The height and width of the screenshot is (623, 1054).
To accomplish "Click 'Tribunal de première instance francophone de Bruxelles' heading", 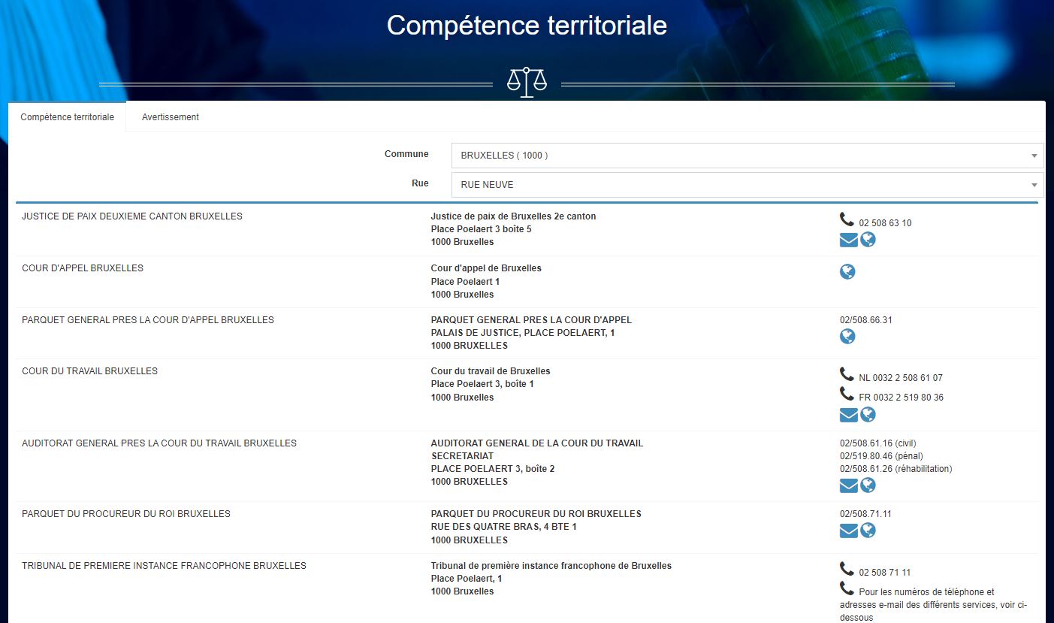I will click(551, 566).
